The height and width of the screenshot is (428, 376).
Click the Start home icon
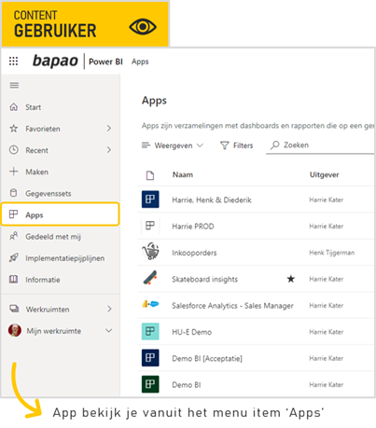click(x=14, y=107)
